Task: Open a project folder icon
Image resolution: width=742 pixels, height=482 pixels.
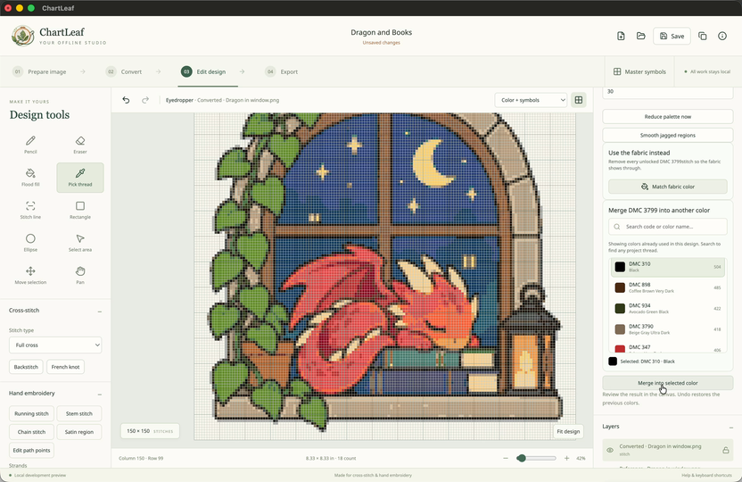Action: pos(640,36)
